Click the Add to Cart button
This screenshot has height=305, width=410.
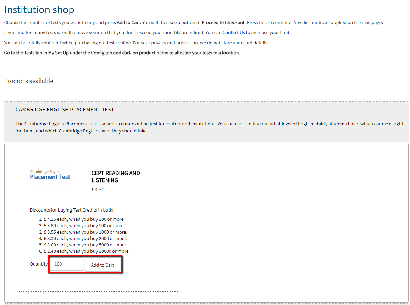point(102,265)
